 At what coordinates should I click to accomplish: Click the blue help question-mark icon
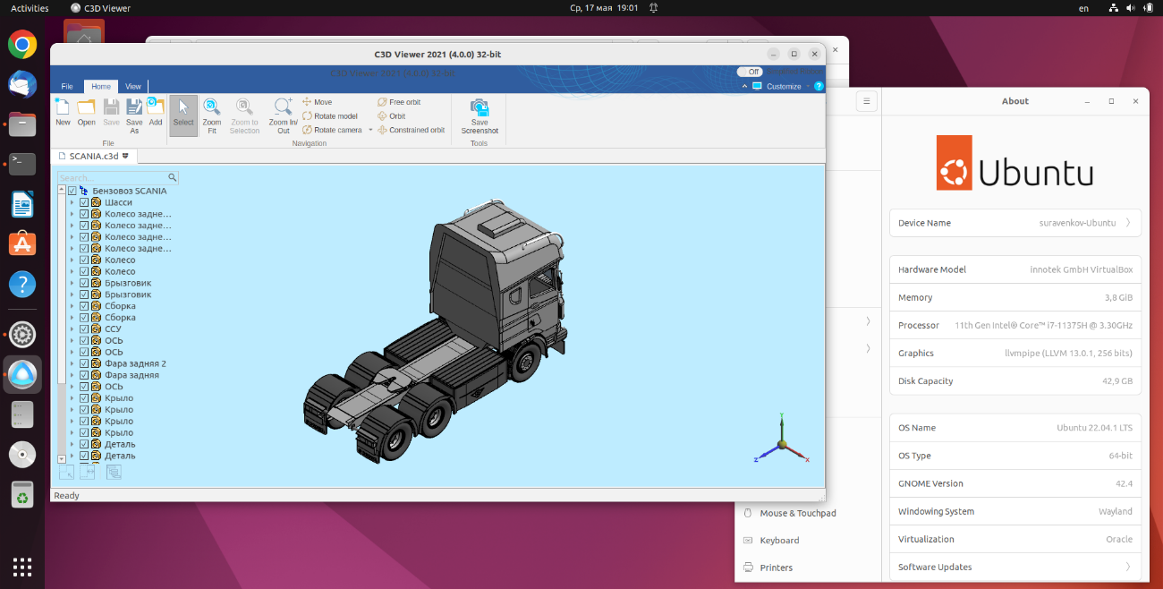(x=819, y=86)
